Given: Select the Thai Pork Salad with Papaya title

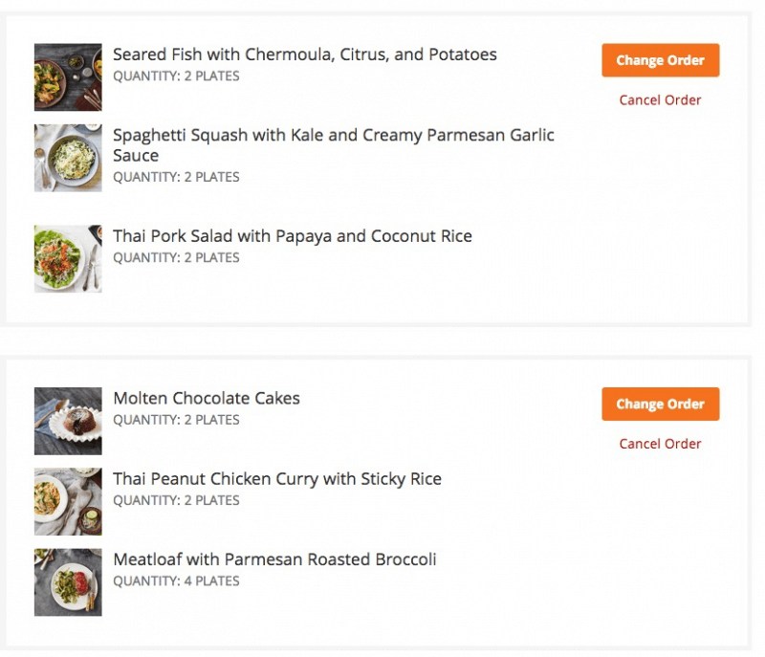Looking at the screenshot, I should tap(292, 236).
